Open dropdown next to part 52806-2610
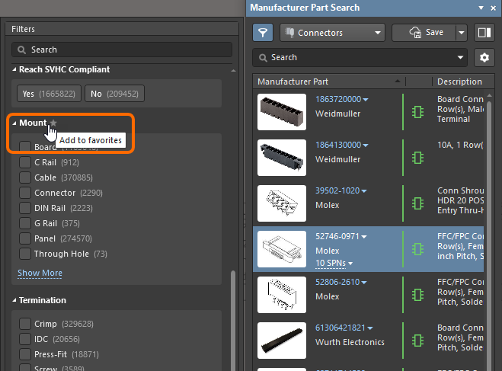The image size is (502, 371). coord(364,283)
